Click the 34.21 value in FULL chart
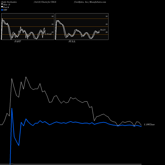This screenshot has height=165, width=165. (103, 30)
